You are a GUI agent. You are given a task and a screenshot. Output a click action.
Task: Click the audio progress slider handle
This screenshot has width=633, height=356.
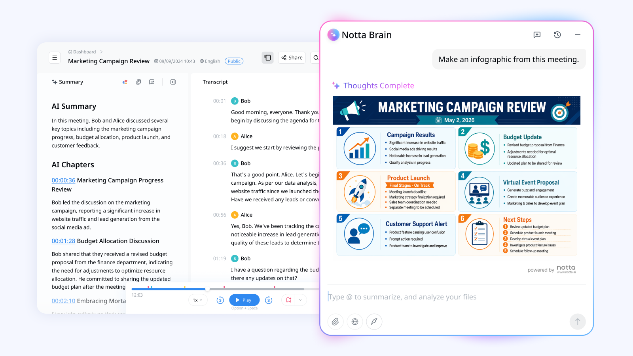click(x=207, y=289)
